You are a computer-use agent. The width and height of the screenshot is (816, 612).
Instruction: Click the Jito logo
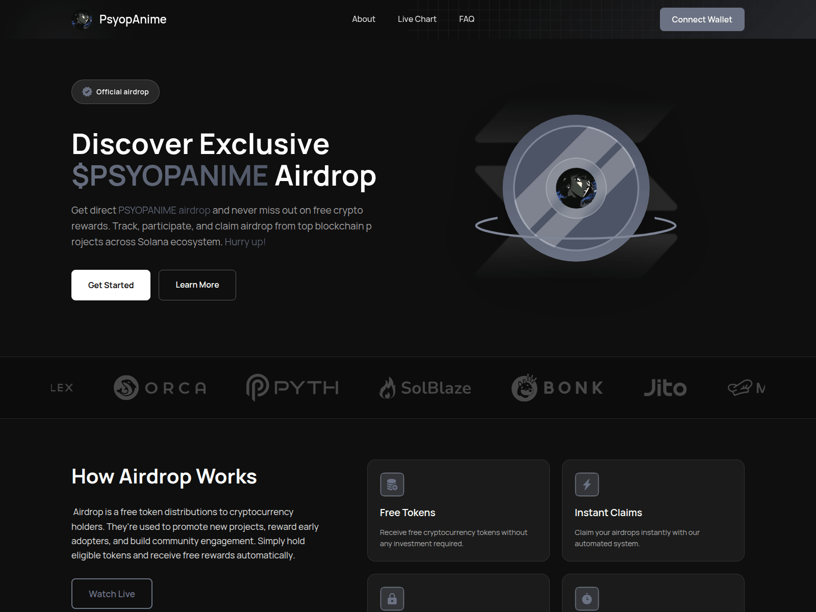click(665, 388)
